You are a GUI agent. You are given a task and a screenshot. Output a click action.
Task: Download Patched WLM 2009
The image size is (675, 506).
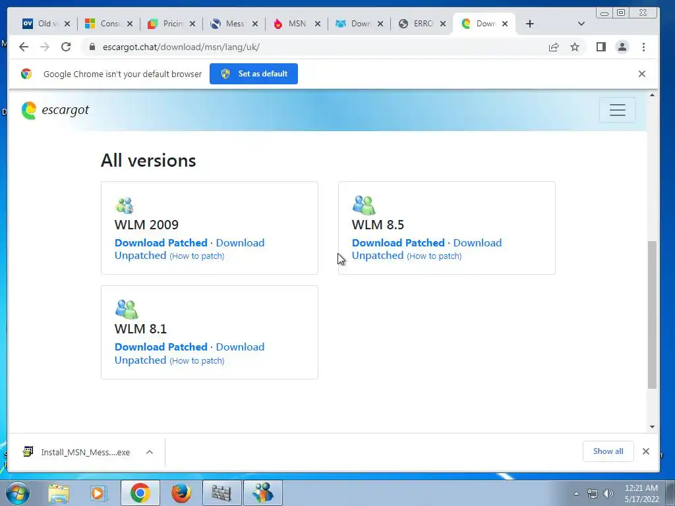tap(161, 242)
